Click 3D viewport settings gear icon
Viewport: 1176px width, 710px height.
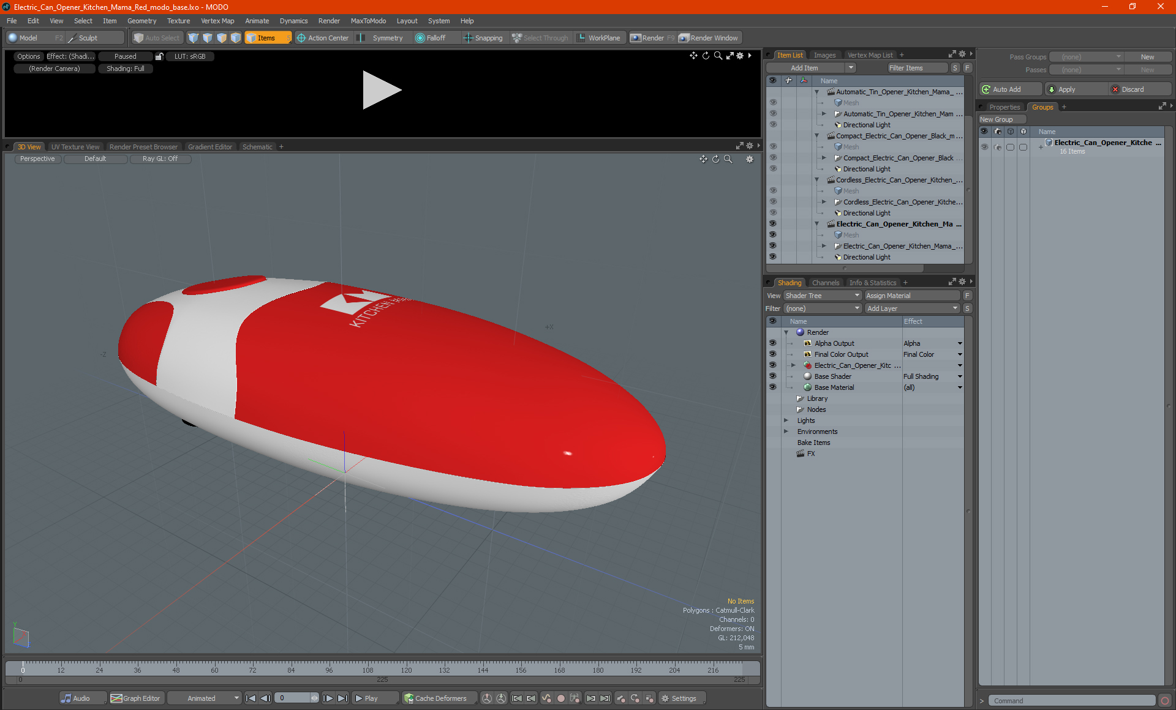(x=749, y=159)
